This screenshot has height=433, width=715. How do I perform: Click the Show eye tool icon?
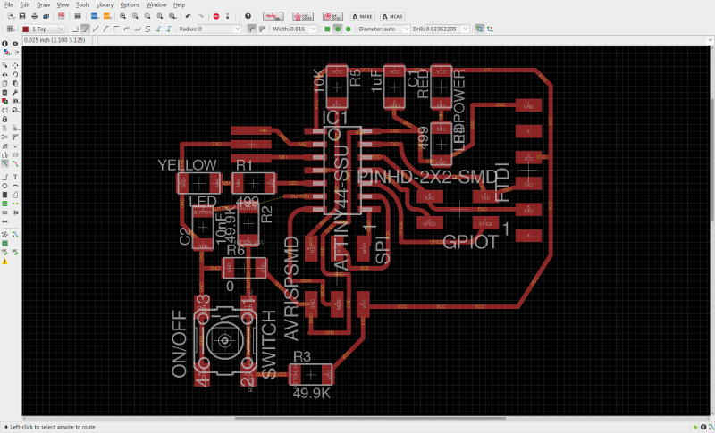pyautogui.click(x=15, y=43)
